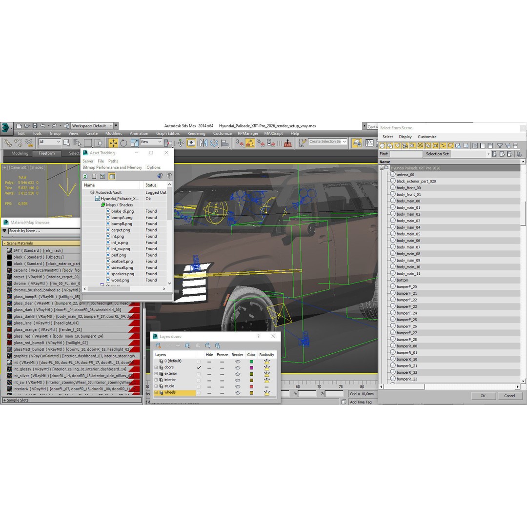Tick the current-layer box for interior layer

click(x=199, y=380)
